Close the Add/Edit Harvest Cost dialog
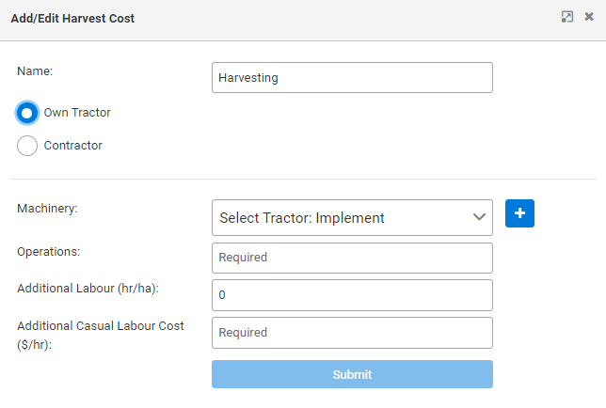 tap(589, 17)
